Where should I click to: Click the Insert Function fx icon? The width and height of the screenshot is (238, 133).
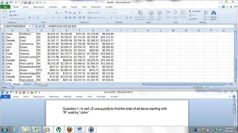point(44,26)
